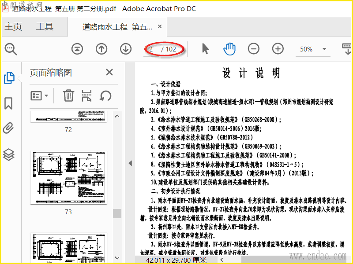Select page 72 thumbnail
The height and width of the screenshot is (264, 353).
tap(68, 117)
